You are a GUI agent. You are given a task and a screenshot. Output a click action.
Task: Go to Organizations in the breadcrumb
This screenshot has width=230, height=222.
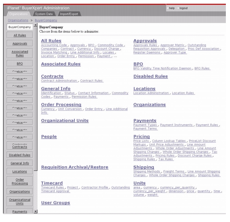(x=18, y=20)
